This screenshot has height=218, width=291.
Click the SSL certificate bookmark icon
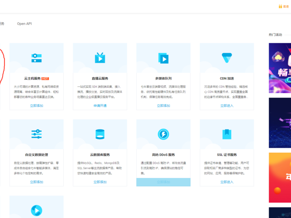coord(227,134)
